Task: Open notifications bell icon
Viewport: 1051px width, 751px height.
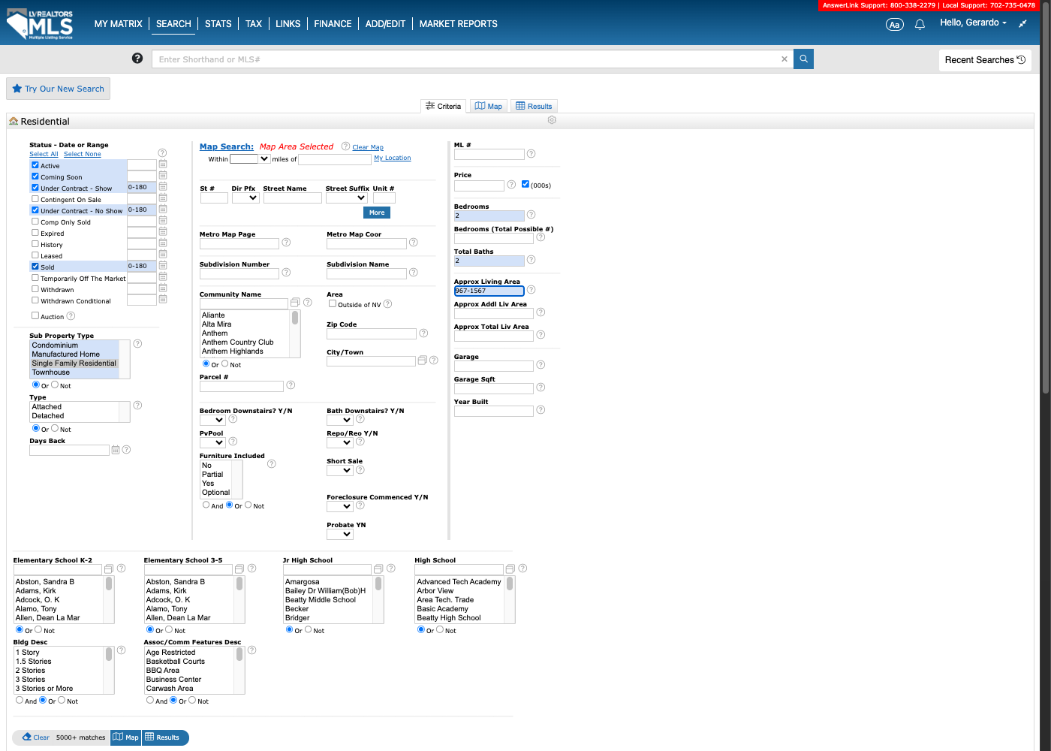Action: (x=920, y=24)
